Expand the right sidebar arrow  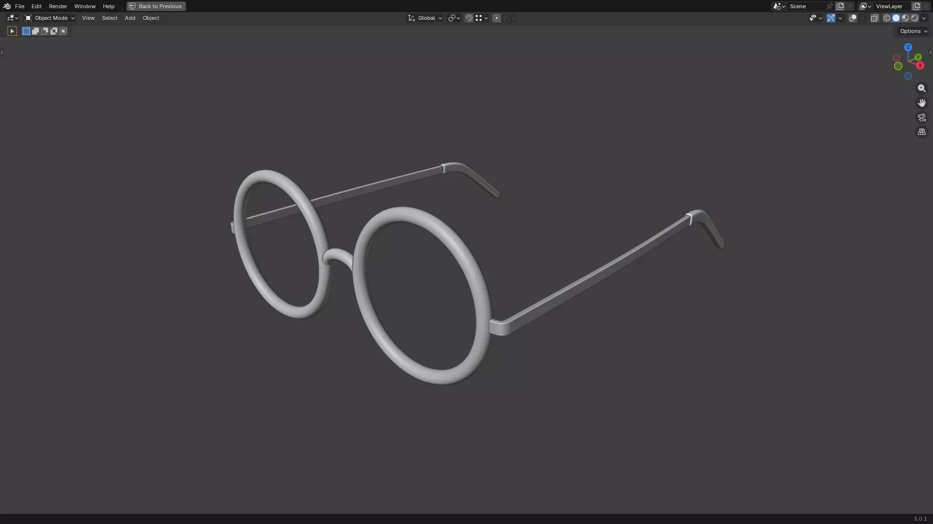(931, 52)
